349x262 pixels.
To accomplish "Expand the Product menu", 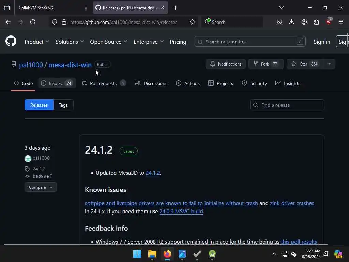I will pyautogui.click(x=37, y=42).
